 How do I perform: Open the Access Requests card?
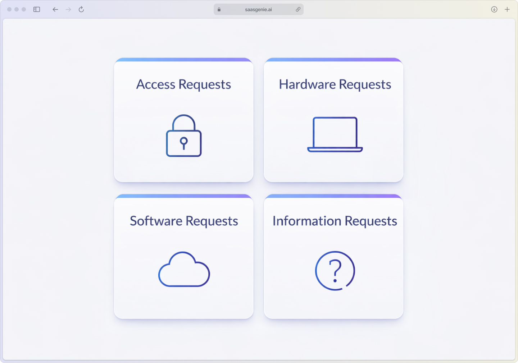(183, 120)
